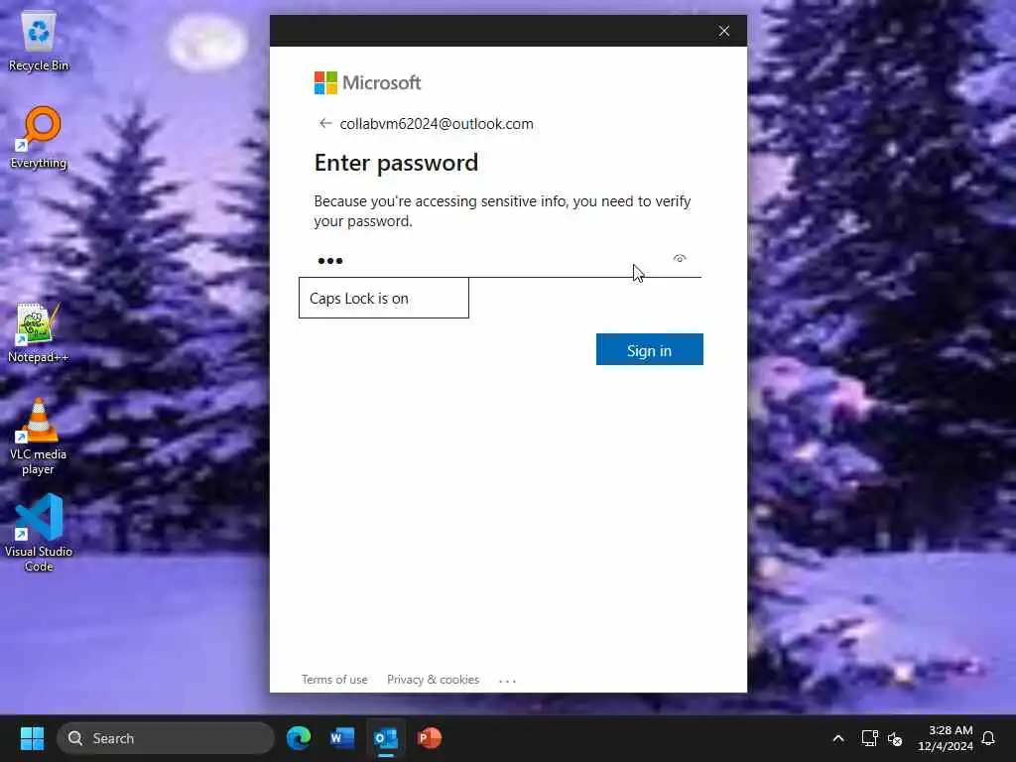This screenshot has height=762, width=1016.
Task: Click the Caps Lock is on tooltip
Action: (384, 298)
